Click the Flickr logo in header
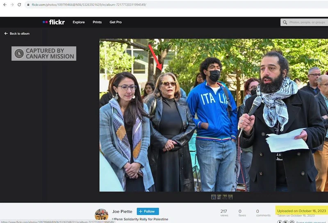The height and width of the screenshot is (223, 328). coord(54,22)
